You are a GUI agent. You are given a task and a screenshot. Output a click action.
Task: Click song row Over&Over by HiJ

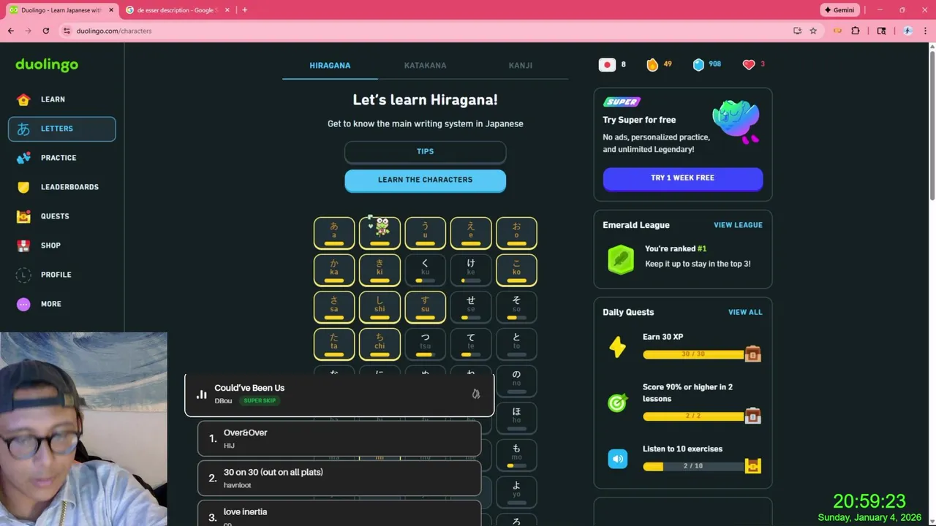pos(339,439)
